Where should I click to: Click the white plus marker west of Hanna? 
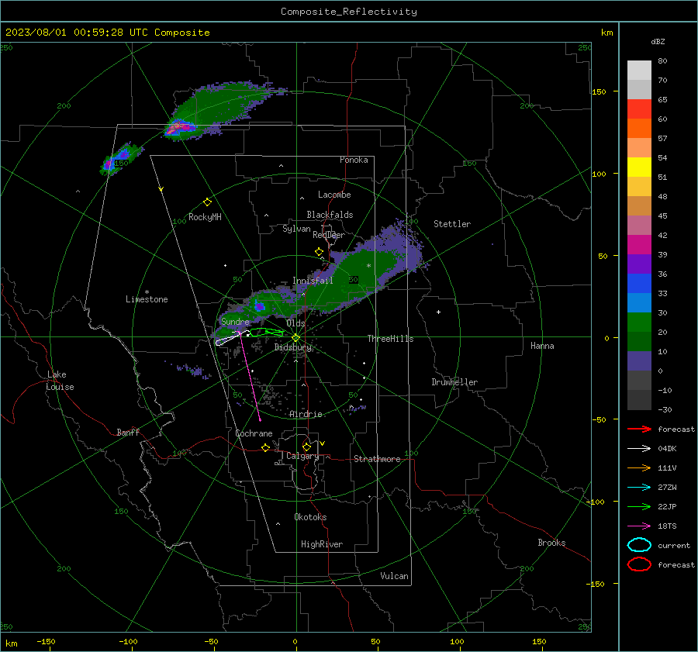[438, 312]
